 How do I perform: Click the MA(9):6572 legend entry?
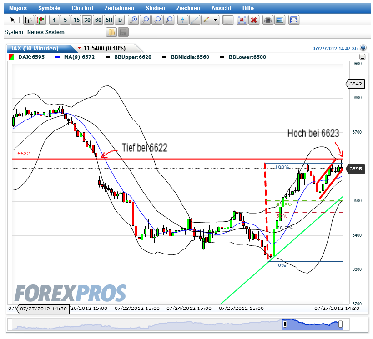tap(75, 57)
